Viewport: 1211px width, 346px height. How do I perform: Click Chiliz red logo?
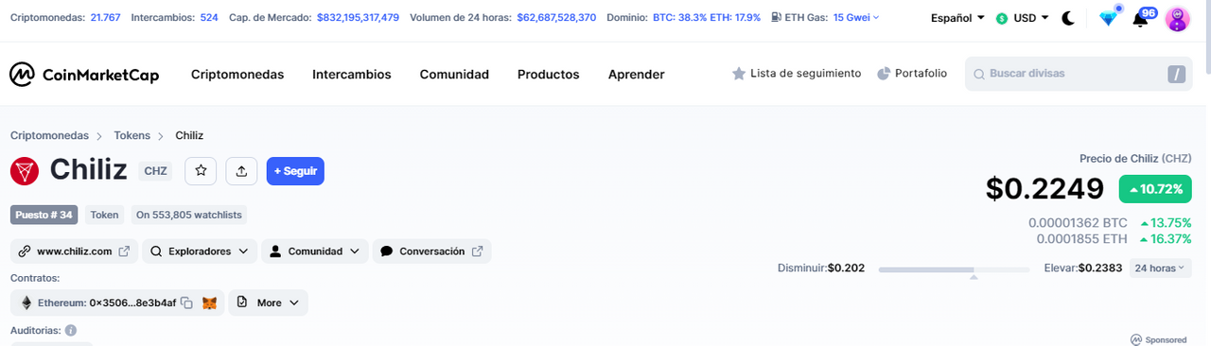coord(25,171)
